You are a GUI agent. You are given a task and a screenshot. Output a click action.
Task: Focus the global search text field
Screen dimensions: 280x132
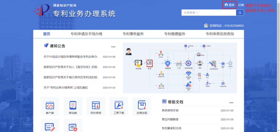[218, 13]
